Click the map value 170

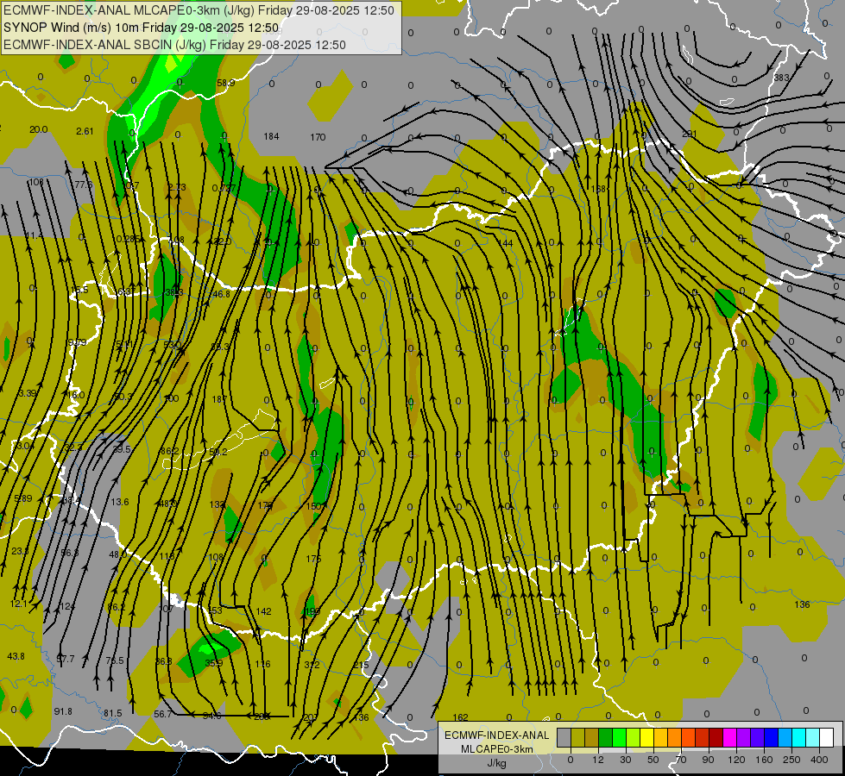[x=318, y=137]
